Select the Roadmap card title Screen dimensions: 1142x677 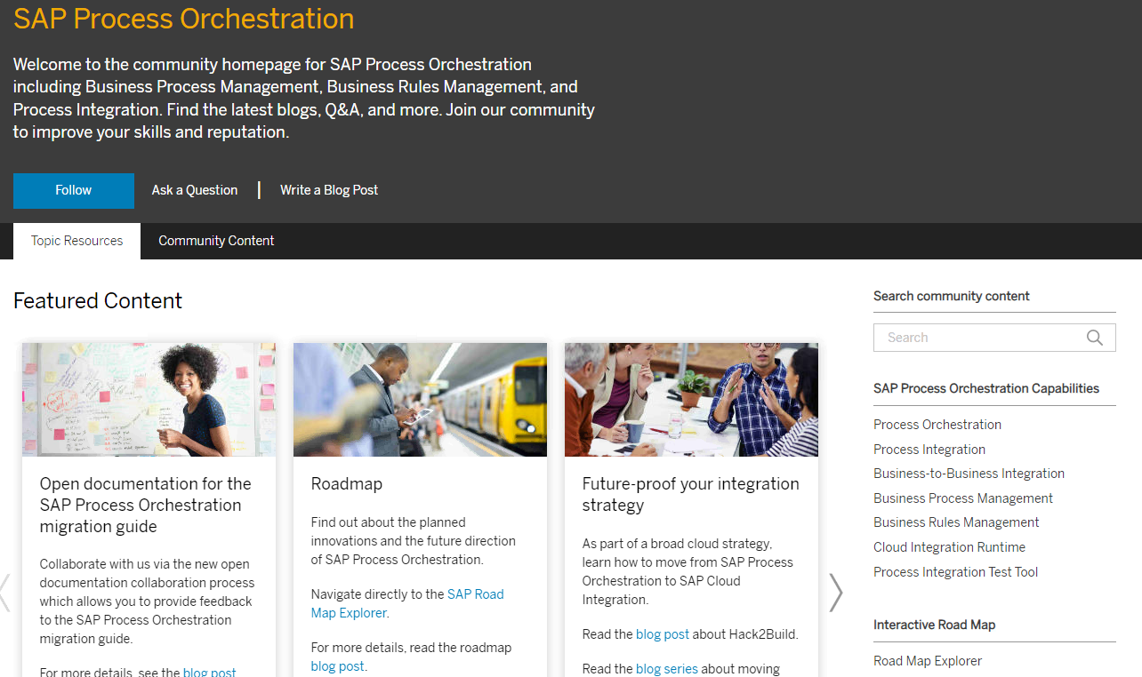(347, 484)
